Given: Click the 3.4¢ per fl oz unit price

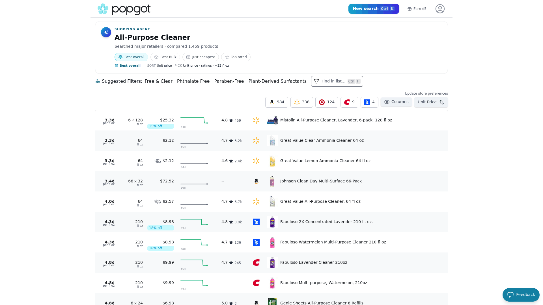Looking at the screenshot, I should tap(109, 182).
